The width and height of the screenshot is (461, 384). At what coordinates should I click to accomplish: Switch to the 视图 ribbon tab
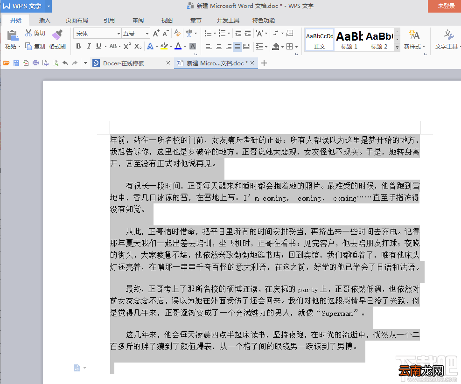[167, 20]
